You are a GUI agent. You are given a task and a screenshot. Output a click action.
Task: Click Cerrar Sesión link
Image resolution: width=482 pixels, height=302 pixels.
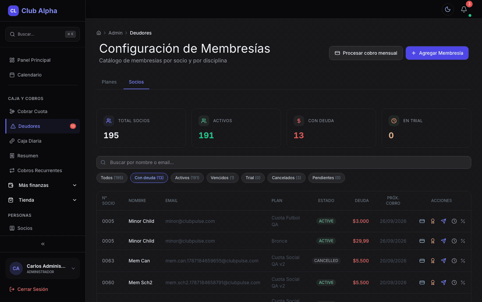point(29,289)
